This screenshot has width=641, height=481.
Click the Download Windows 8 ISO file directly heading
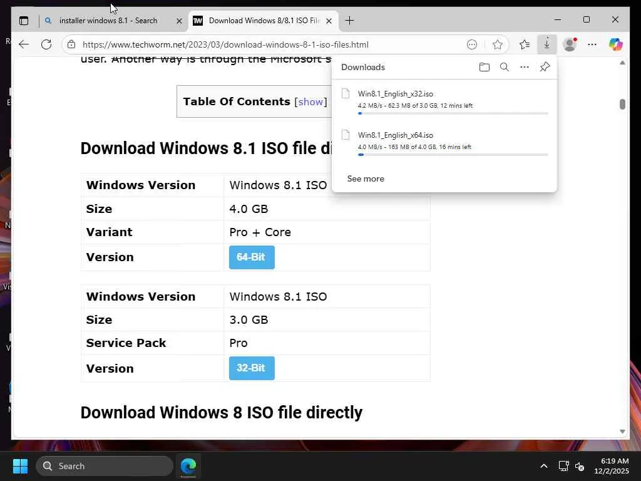coord(221,412)
